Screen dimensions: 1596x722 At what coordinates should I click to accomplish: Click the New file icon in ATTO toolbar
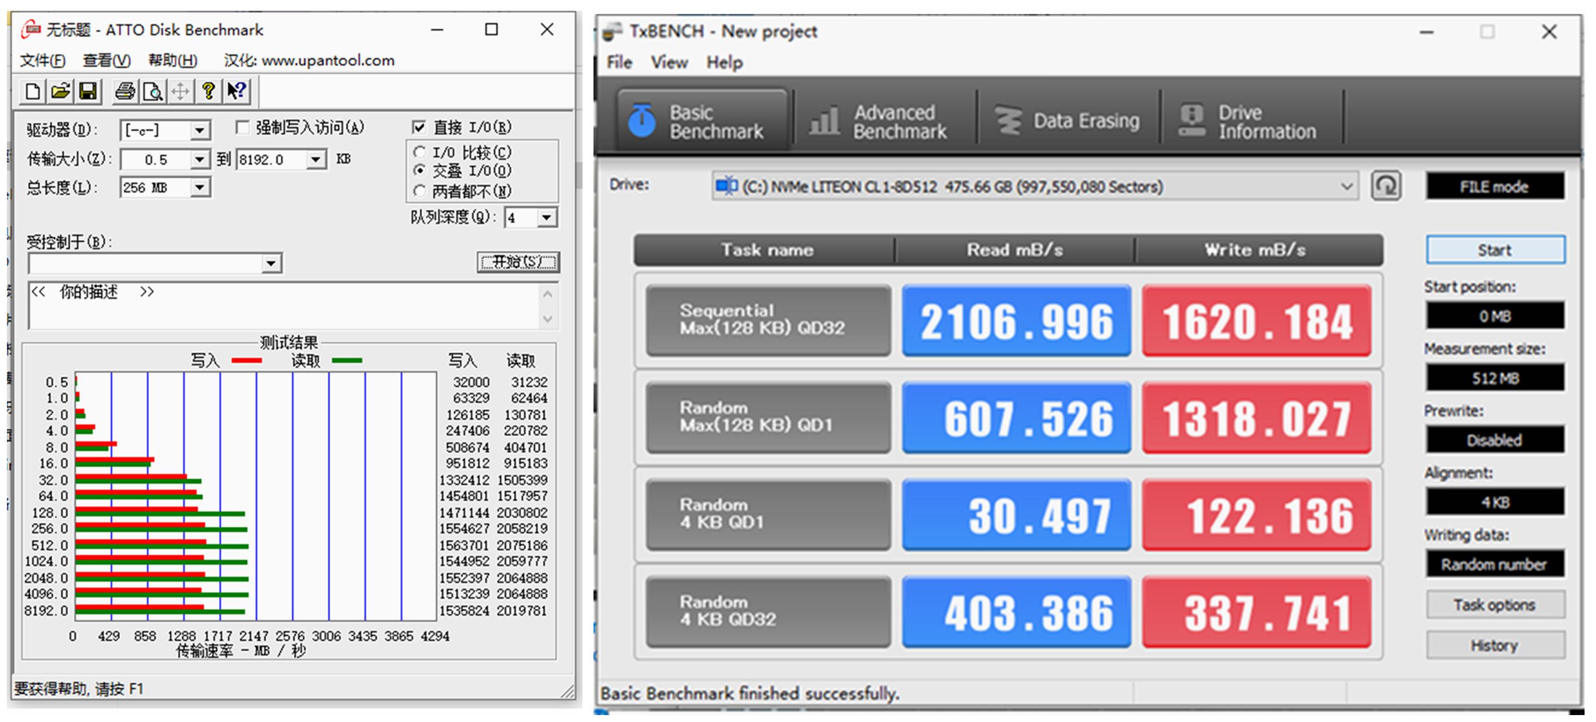pyautogui.click(x=32, y=92)
